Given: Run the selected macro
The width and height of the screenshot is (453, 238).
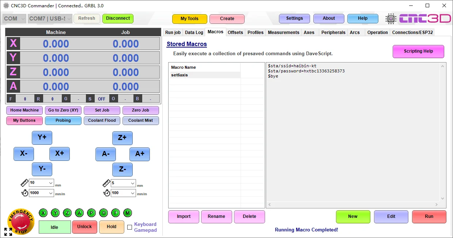Looking at the screenshot, I should 429,216.
